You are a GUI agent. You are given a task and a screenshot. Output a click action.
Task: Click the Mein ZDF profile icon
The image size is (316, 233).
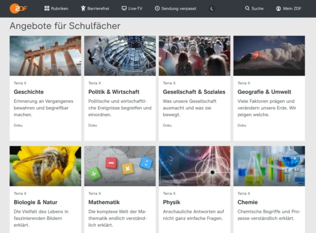(278, 8)
